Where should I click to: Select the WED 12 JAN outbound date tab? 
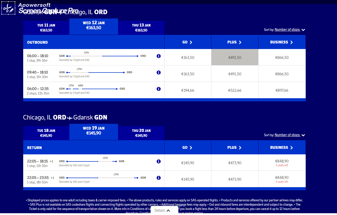tap(94, 26)
